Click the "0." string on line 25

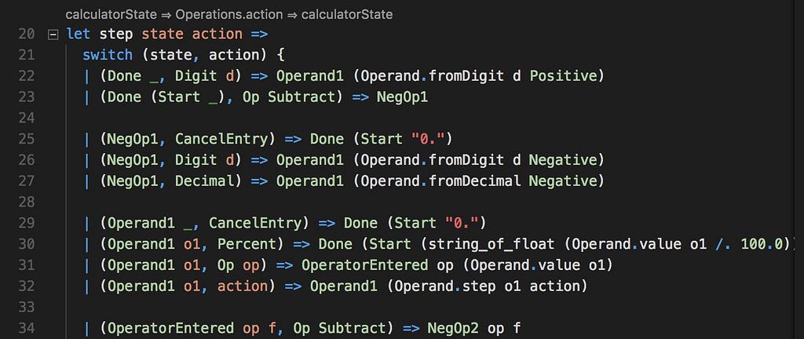[x=423, y=139]
